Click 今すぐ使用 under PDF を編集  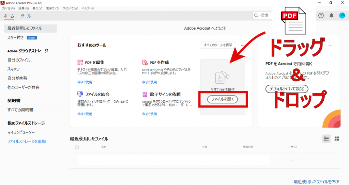(x=85, y=82)
